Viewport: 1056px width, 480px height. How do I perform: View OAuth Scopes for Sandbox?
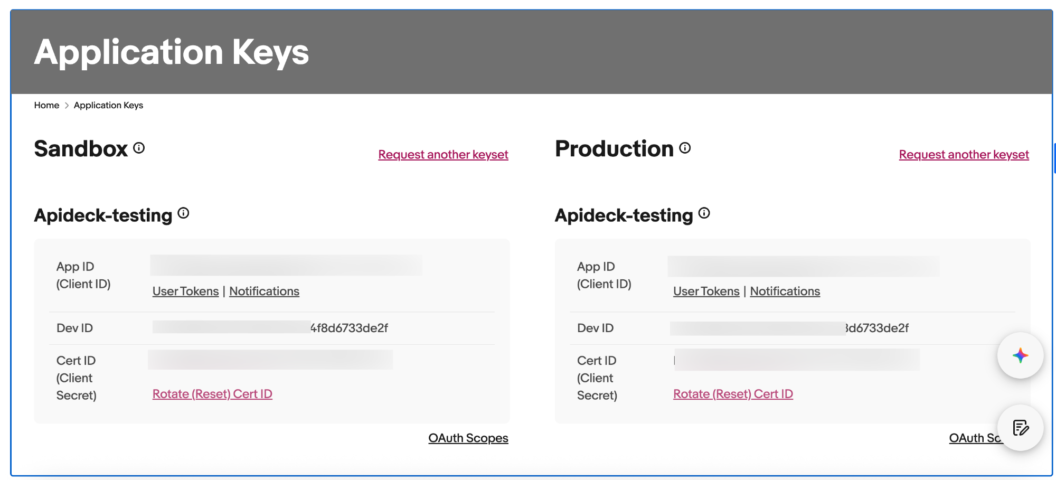468,438
